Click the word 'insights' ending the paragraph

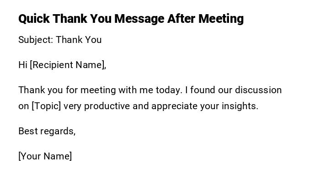[x=239, y=106]
